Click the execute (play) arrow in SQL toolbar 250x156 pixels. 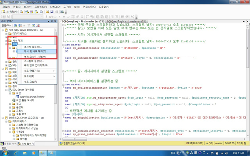pyautogui.click(x=60, y=17)
